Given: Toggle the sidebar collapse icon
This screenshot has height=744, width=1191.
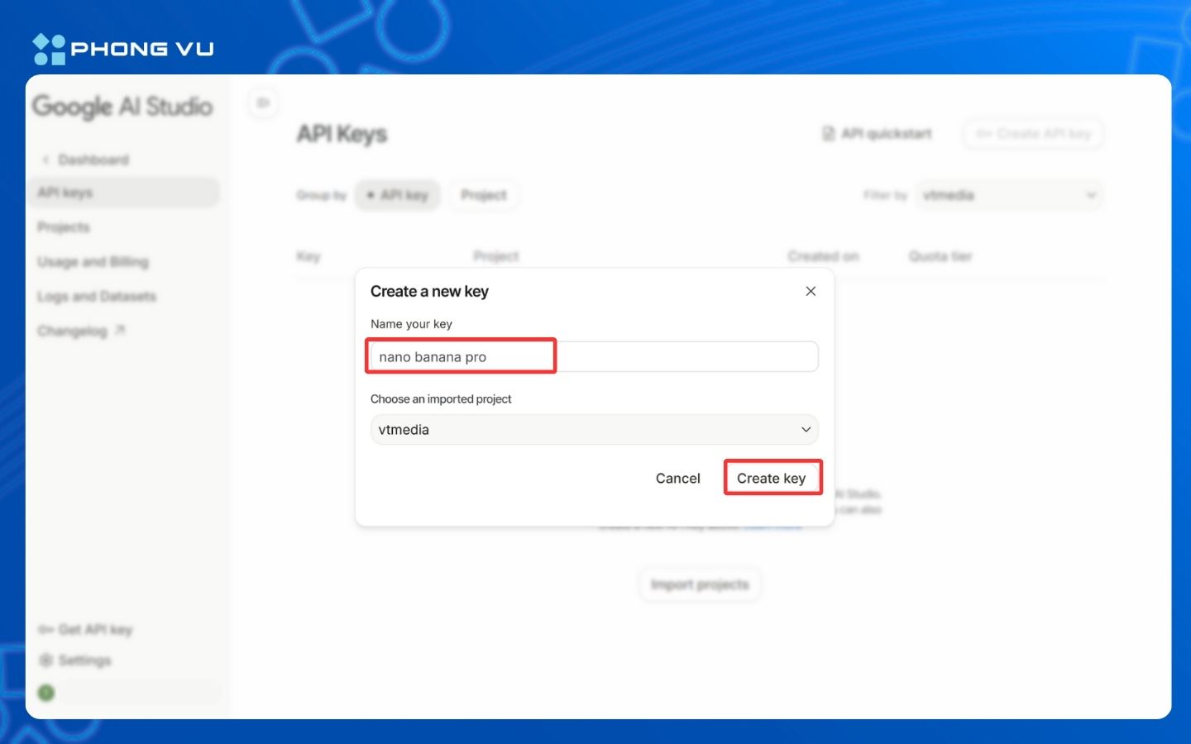Looking at the screenshot, I should pos(263,103).
